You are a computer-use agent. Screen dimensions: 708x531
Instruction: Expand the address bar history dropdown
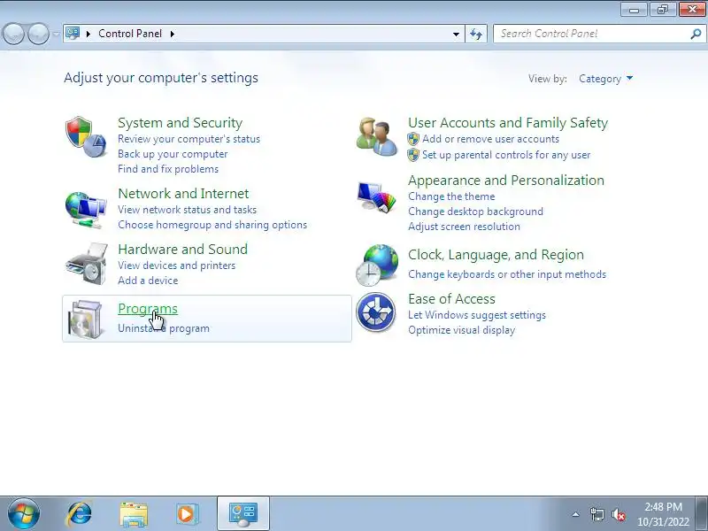point(456,34)
